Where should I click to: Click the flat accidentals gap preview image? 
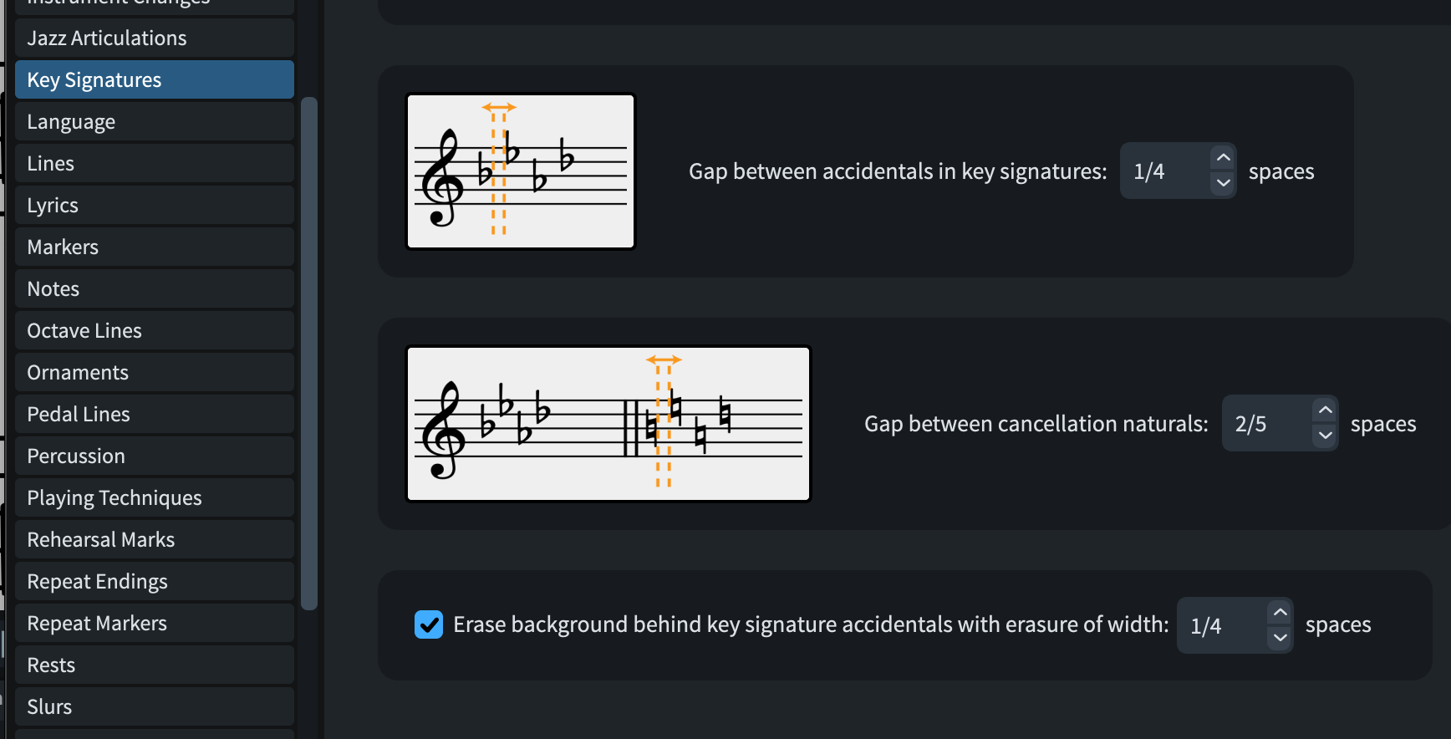click(x=521, y=171)
